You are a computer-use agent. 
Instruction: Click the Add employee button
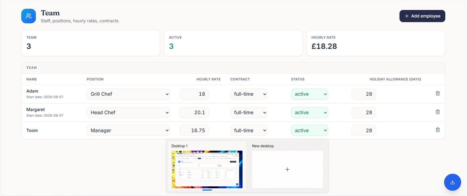coord(422,16)
